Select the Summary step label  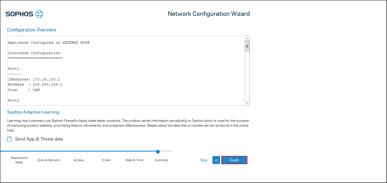click(161, 160)
